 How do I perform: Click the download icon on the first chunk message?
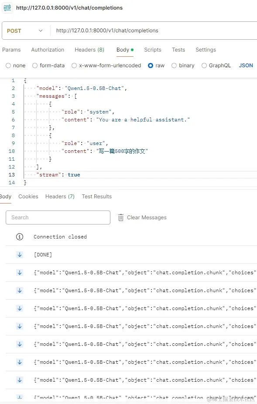[x=20, y=272]
